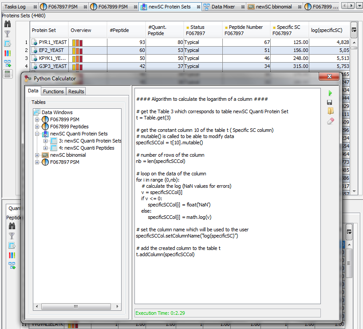Clear the code with the eraser icon
Viewport: 363px width, 329px height.
[x=330, y=121]
